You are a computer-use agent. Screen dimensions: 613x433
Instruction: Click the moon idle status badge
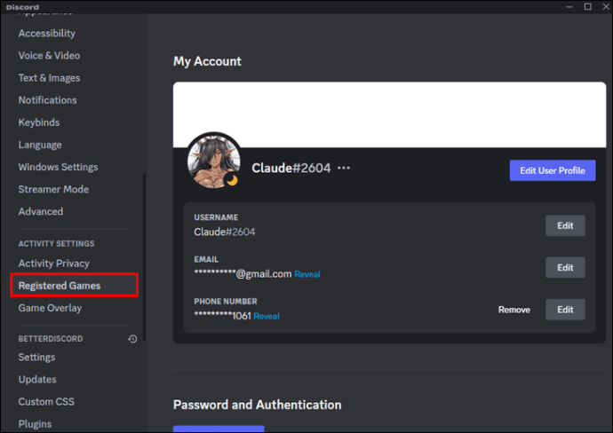[x=231, y=180]
